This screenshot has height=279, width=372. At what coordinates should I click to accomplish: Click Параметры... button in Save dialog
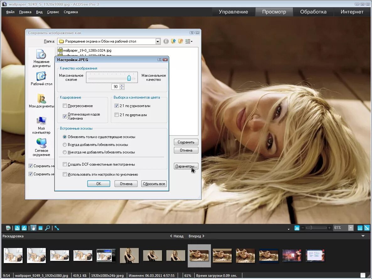(x=186, y=166)
